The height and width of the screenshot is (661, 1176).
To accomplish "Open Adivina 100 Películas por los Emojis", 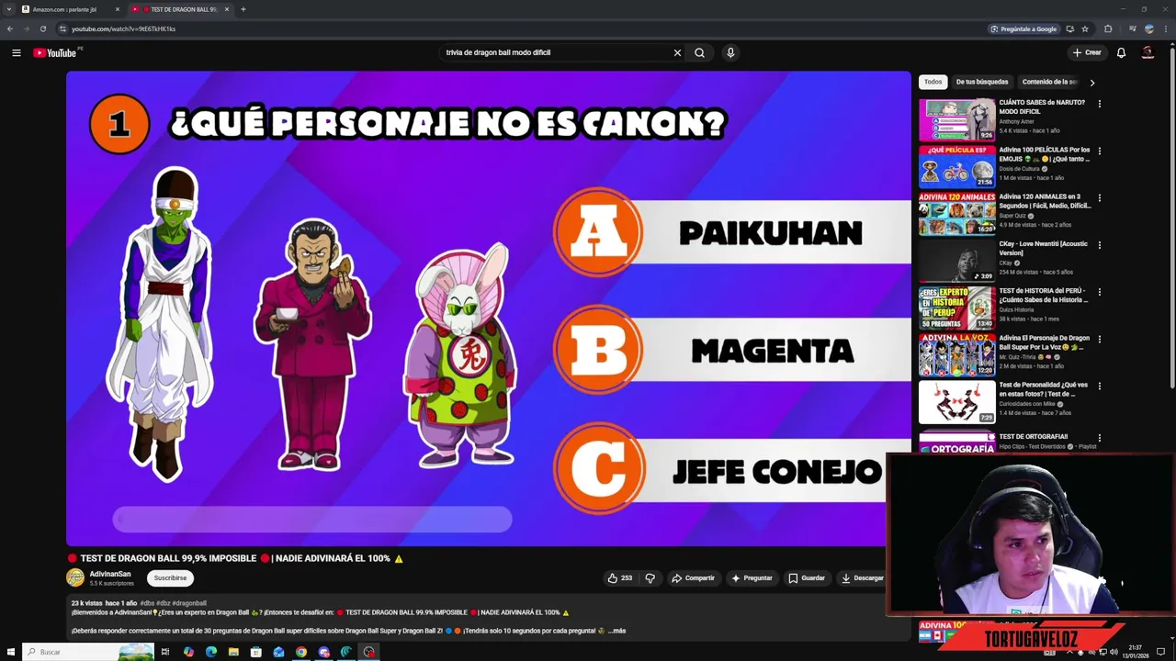I will point(957,166).
